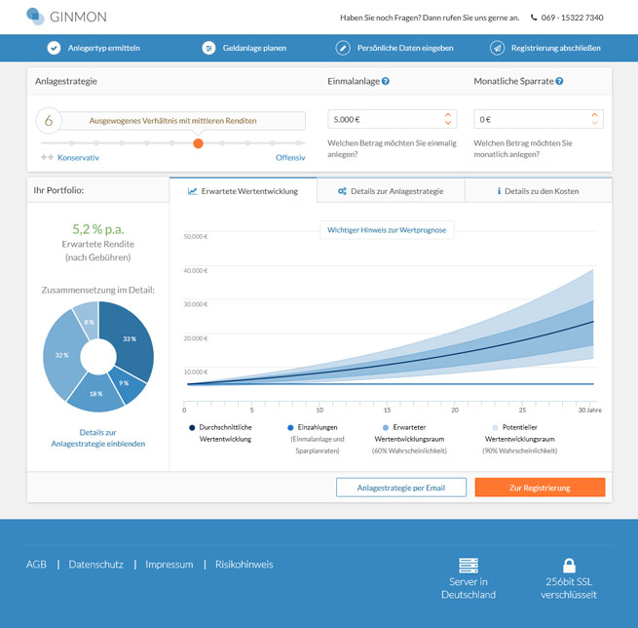This screenshot has height=628, width=638.
Task: Click the Zur Registrierung button
Action: pos(540,488)
